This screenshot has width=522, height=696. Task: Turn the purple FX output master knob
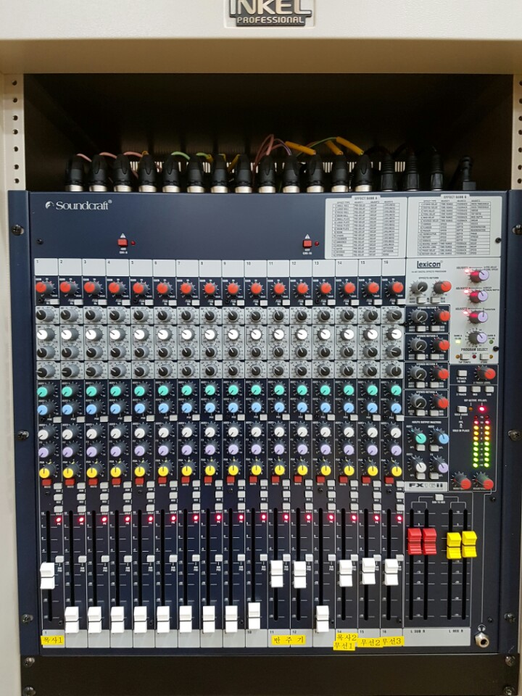[441, 465]
